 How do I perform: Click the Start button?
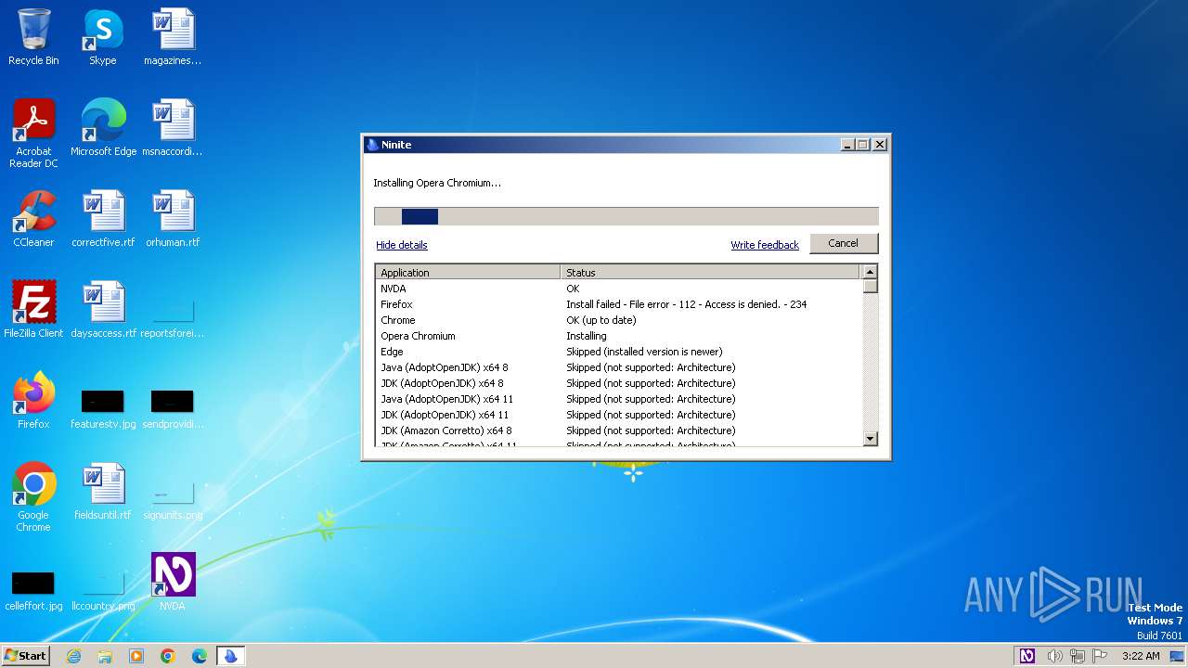point(25,656)
